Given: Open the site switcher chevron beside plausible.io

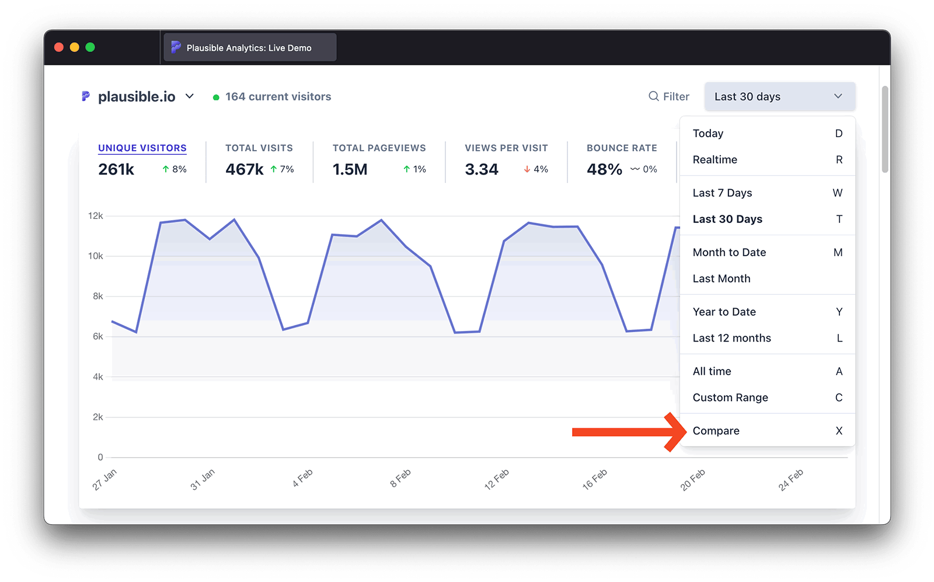Looking at the screenshot, I should point(189,96).
